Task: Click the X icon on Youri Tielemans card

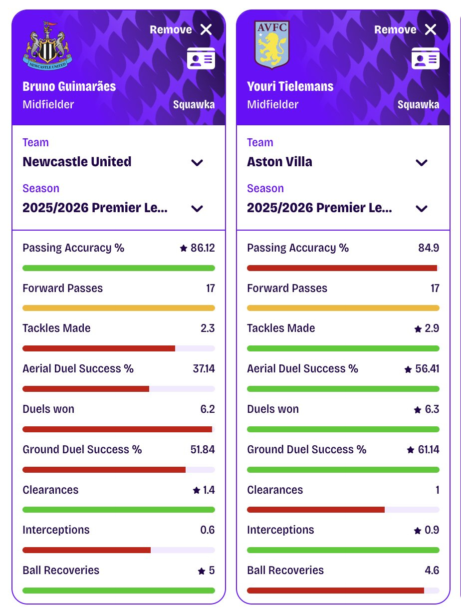Action: [431, 29]
